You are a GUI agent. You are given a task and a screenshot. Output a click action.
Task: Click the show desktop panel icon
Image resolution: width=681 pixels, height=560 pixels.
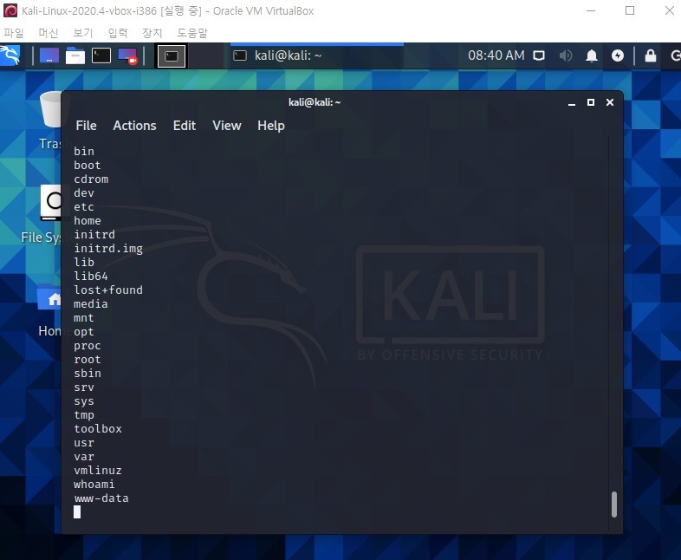click(x=49, y=55)
